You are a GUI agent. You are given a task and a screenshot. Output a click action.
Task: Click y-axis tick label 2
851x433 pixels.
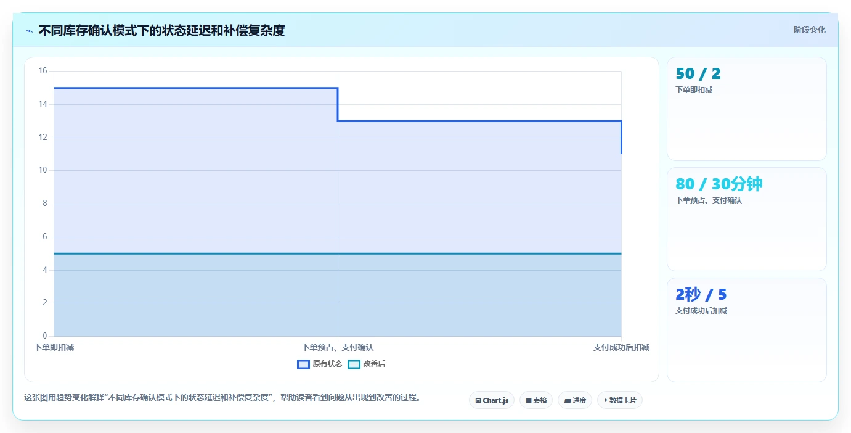44,303
